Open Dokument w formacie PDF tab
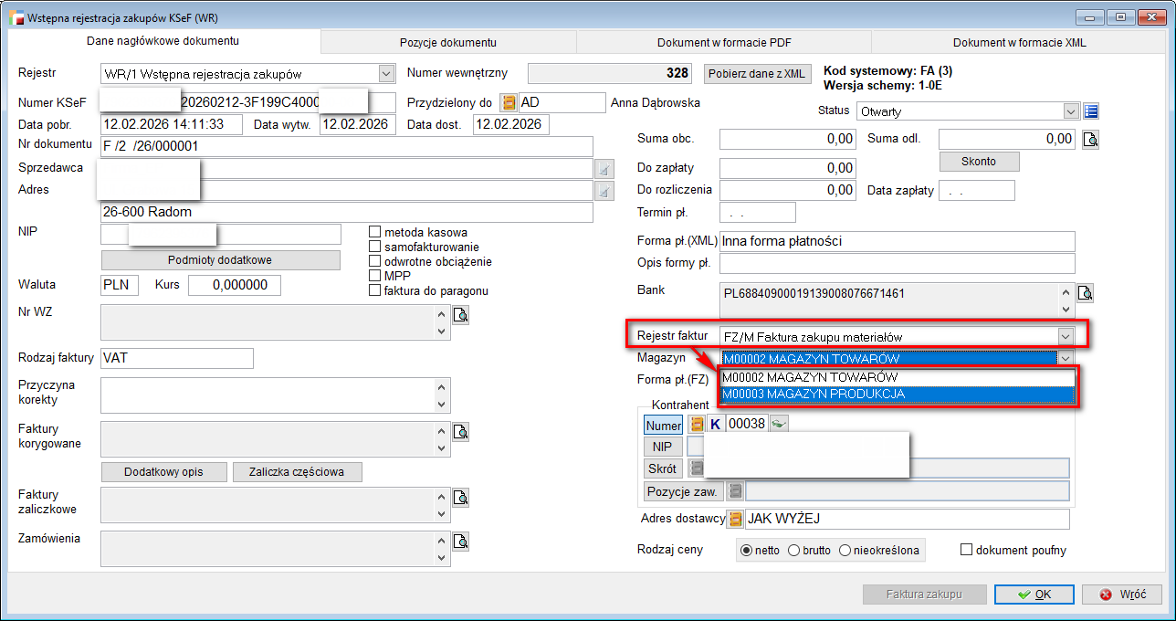1176x621 pixels. point(723,42)
